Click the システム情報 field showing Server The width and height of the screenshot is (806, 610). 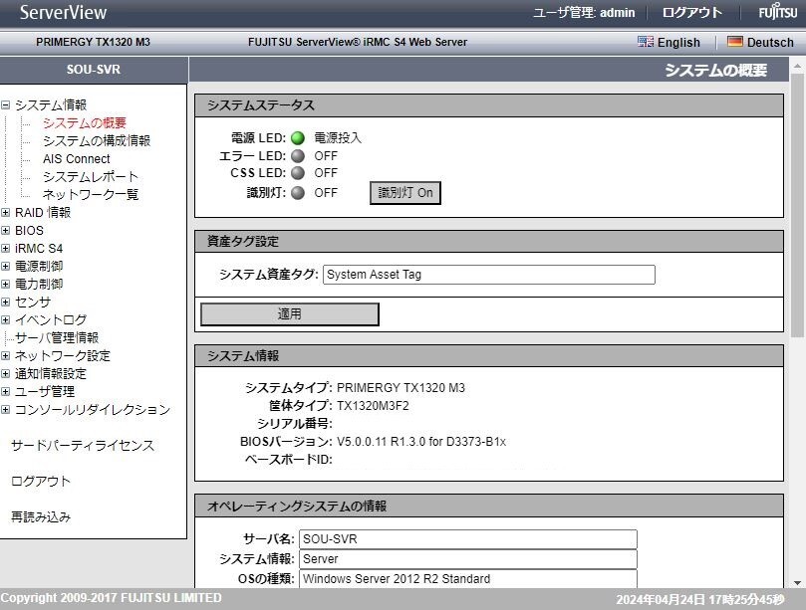pos(468,559)
